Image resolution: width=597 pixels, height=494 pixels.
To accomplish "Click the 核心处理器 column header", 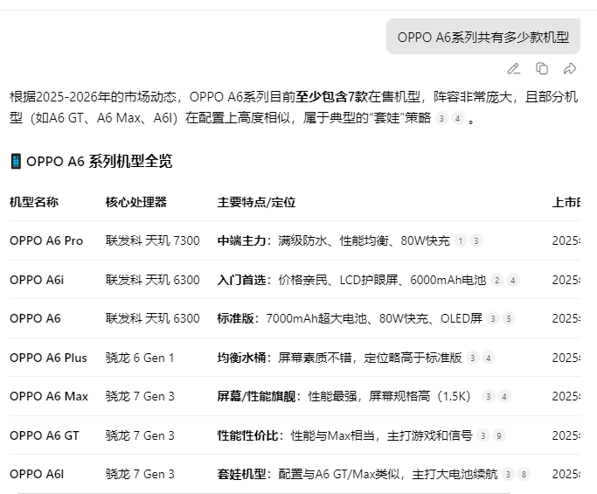I will (135, 202).
